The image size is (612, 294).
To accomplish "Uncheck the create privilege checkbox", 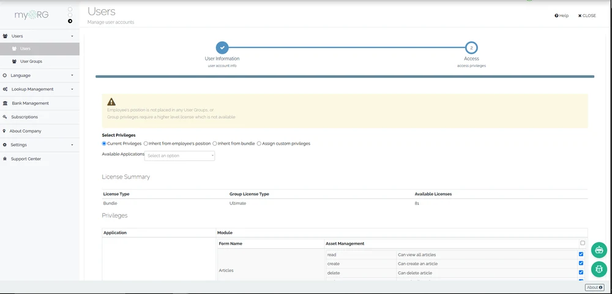I will pyautogui.click(x=581, y=264).
